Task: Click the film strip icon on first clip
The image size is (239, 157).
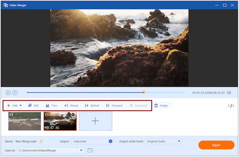Action: pos(11,114)
